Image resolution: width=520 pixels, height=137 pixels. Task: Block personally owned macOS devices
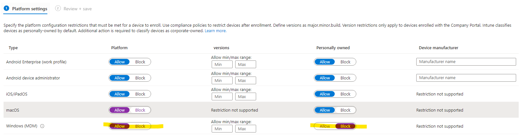tap(345, 110)
